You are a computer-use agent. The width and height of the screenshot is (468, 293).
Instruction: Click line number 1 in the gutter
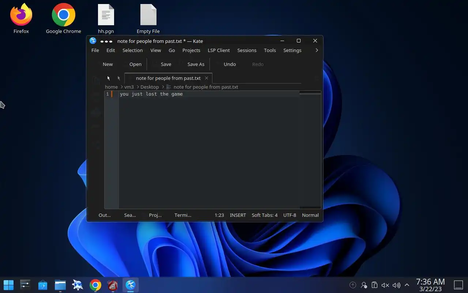point(107,94)
